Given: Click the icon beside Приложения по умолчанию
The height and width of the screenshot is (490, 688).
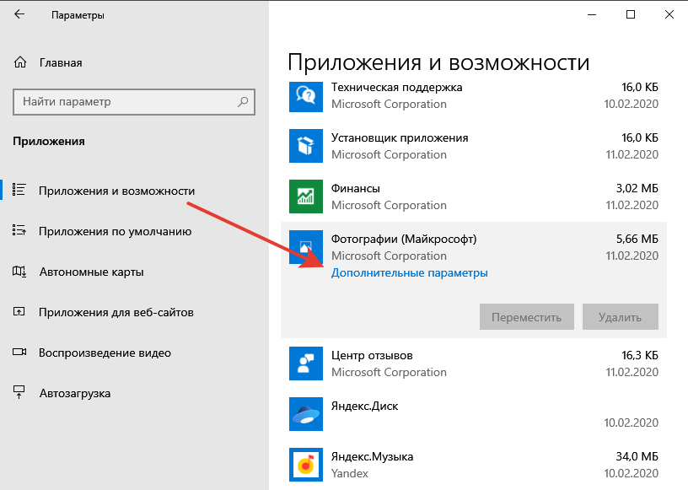Looking at the screenshot, I should tap(19, 230).
